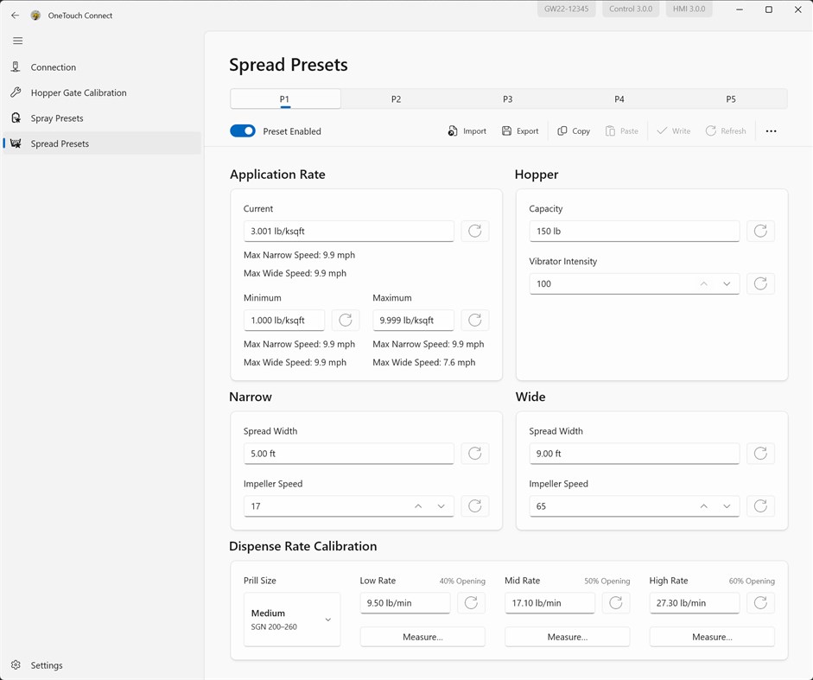Image resolution: width=813 pixels, height=680 pixels.
Task: Open the hamburger navigation menu
Action: (17, 41)
